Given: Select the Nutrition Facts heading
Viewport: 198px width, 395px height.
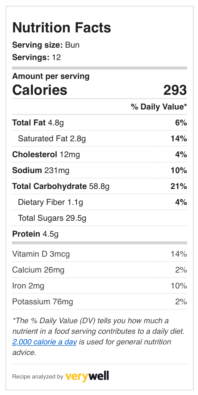Looking at the screenshot, I should click(x=62, y=28).
